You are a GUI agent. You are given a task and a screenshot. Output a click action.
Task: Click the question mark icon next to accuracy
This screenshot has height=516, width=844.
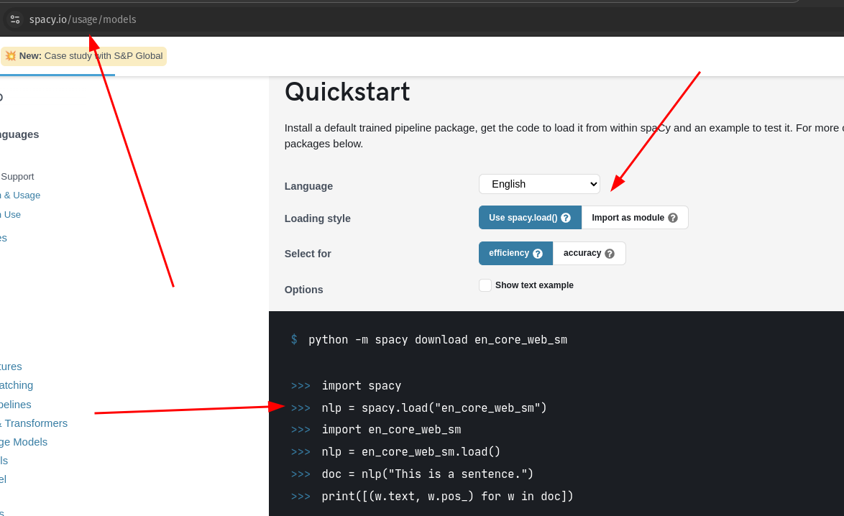point(610,254)
